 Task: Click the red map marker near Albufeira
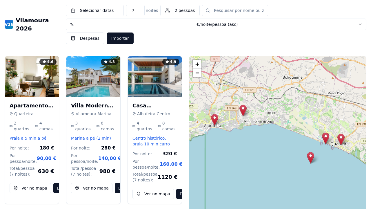[214, 119]
